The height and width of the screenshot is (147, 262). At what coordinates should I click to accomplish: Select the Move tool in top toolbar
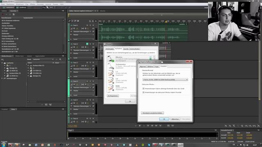click(x=44, y=7)
